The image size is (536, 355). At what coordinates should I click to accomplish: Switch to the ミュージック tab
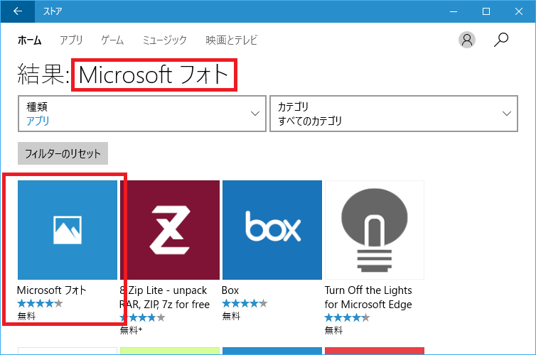[164, 40]
